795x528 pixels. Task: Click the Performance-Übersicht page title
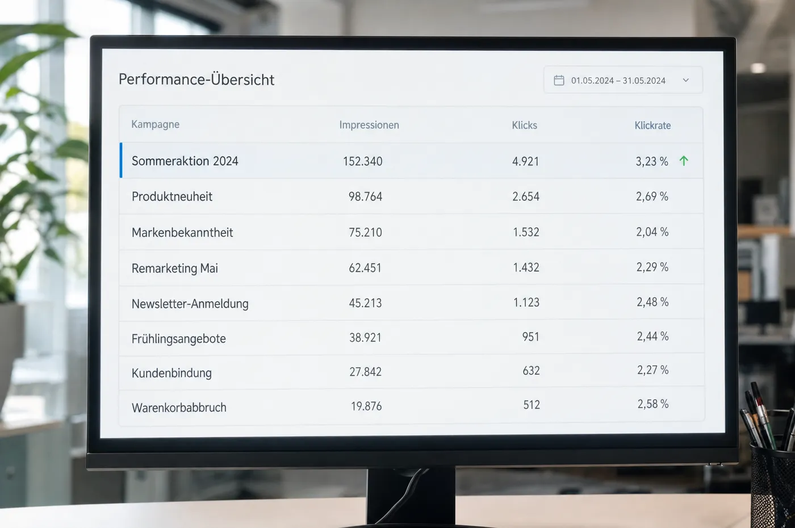(x=196, y=79)
